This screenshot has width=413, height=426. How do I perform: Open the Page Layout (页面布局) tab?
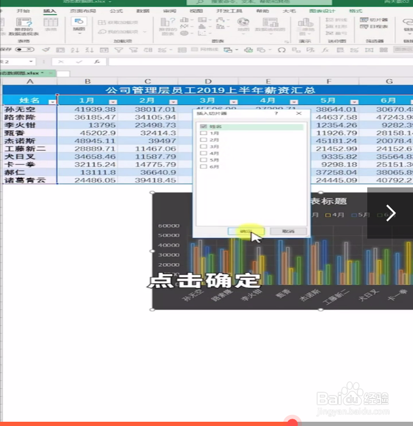coord(83,11)
